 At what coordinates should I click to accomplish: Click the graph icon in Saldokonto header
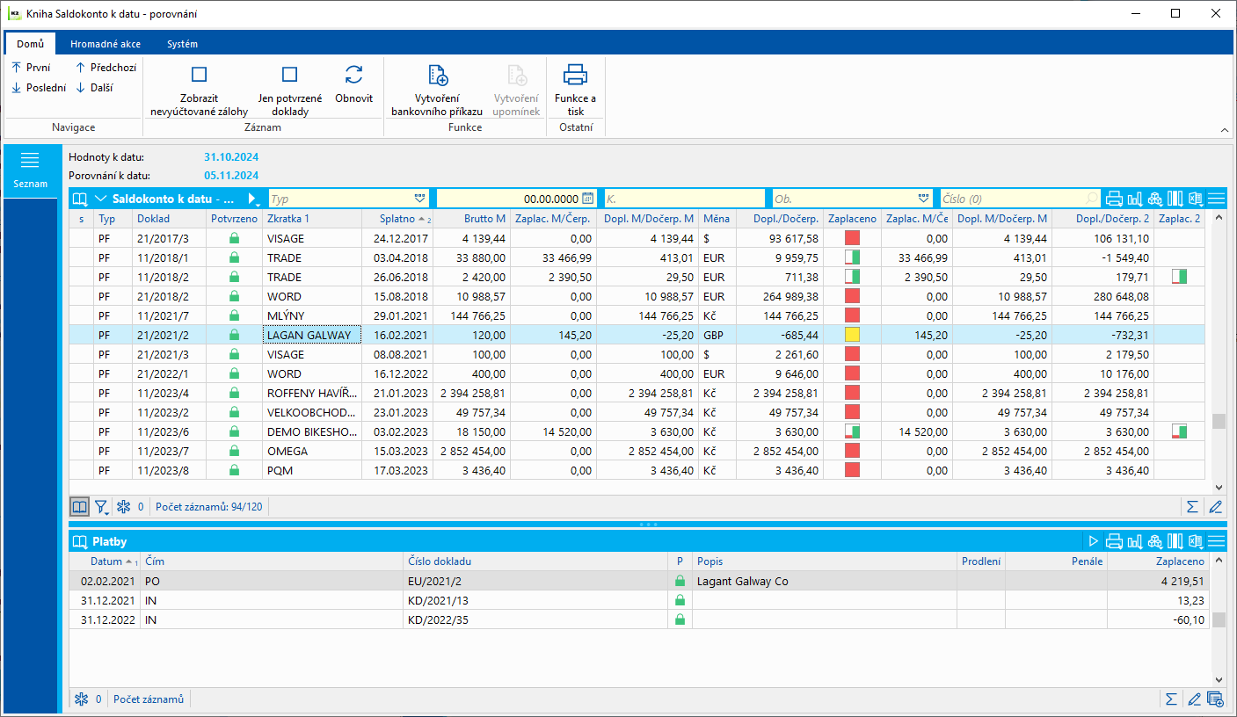click(1134, 199)
